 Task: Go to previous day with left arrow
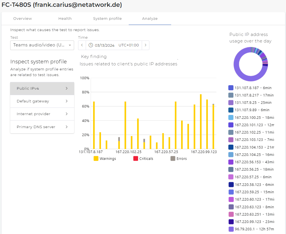82,45
